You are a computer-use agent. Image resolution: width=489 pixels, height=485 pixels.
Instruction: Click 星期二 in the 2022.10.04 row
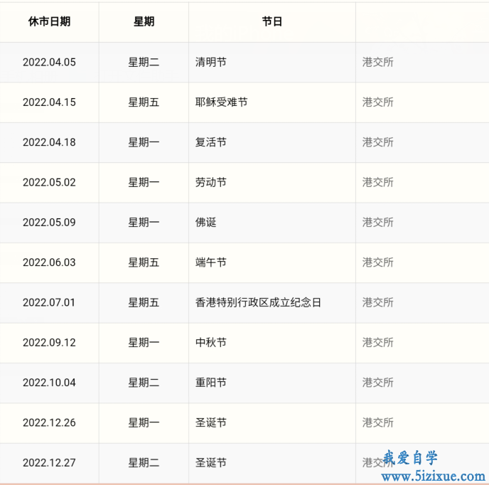[144, 383]
